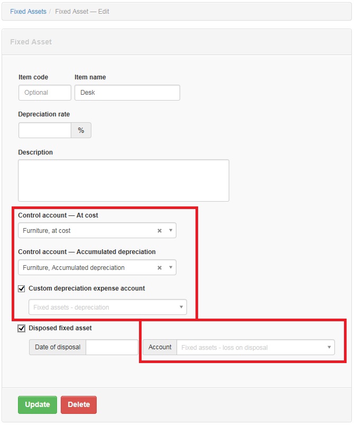The image size is (354, 425).
Task: Click the Account label addon
Action: [x=160, y=347]
